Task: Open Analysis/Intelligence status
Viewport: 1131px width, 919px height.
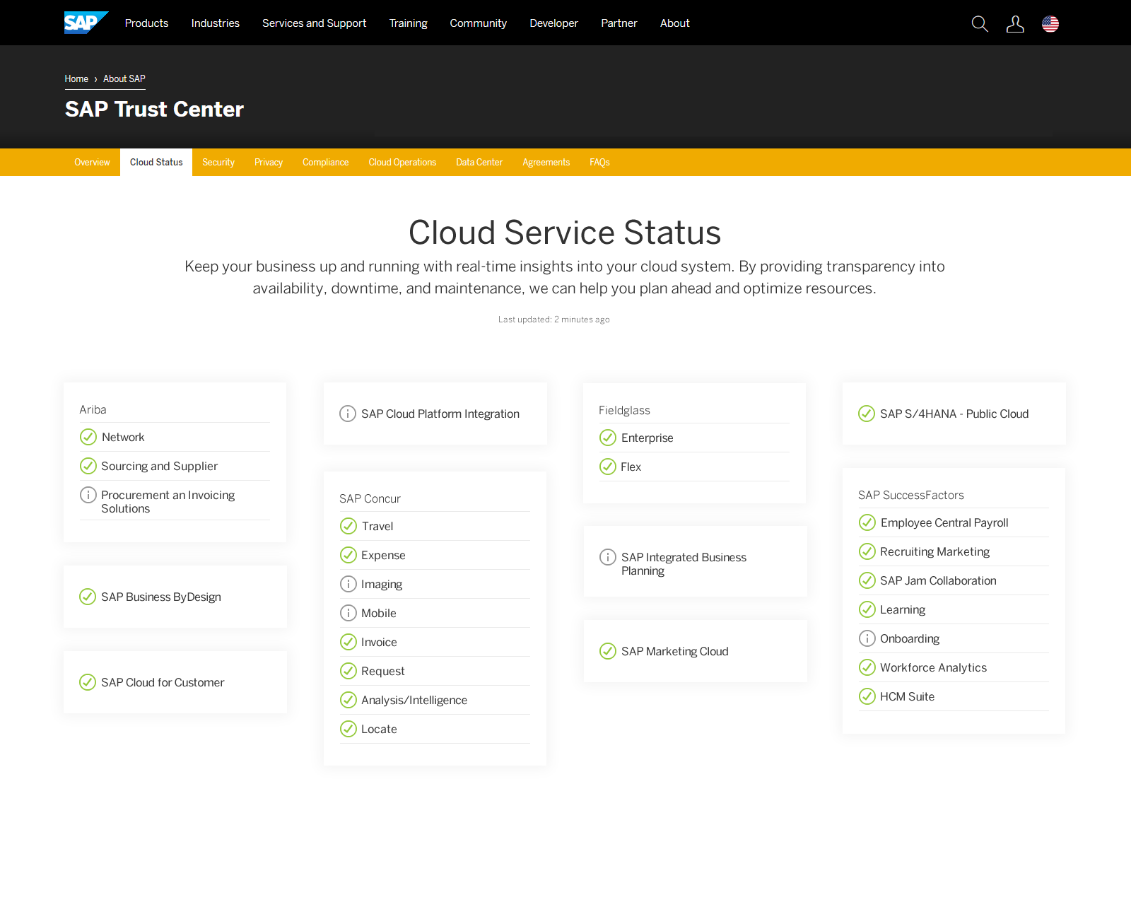Action: 414,700
